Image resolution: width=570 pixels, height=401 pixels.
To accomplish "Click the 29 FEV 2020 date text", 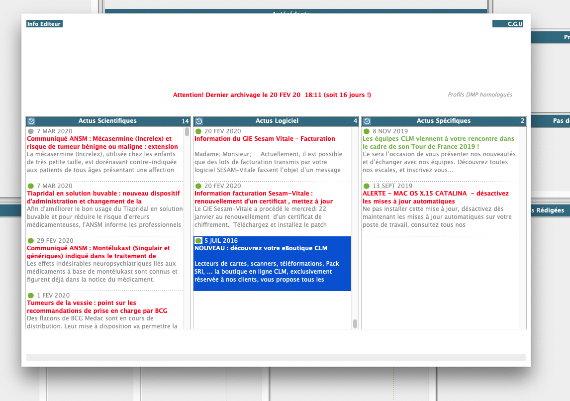I will 55,241.
